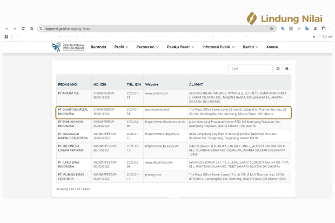Viewport: 335px width, 223px height.
Task: Reload the page with the refresh icon
Action: tap(23, 28)
